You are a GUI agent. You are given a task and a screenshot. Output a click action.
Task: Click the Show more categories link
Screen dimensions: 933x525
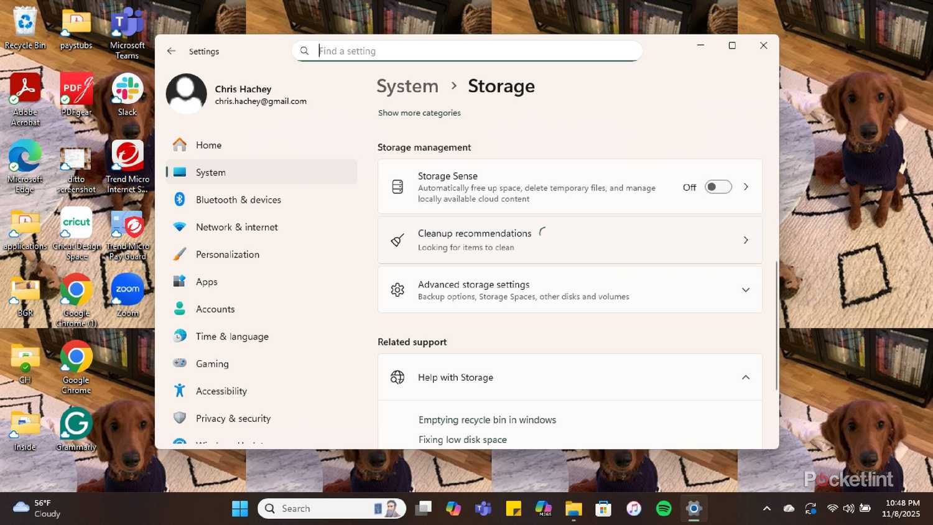[419, 113]
